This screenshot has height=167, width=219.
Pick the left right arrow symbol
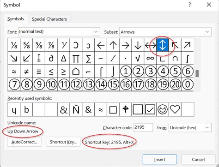[150, 45]
